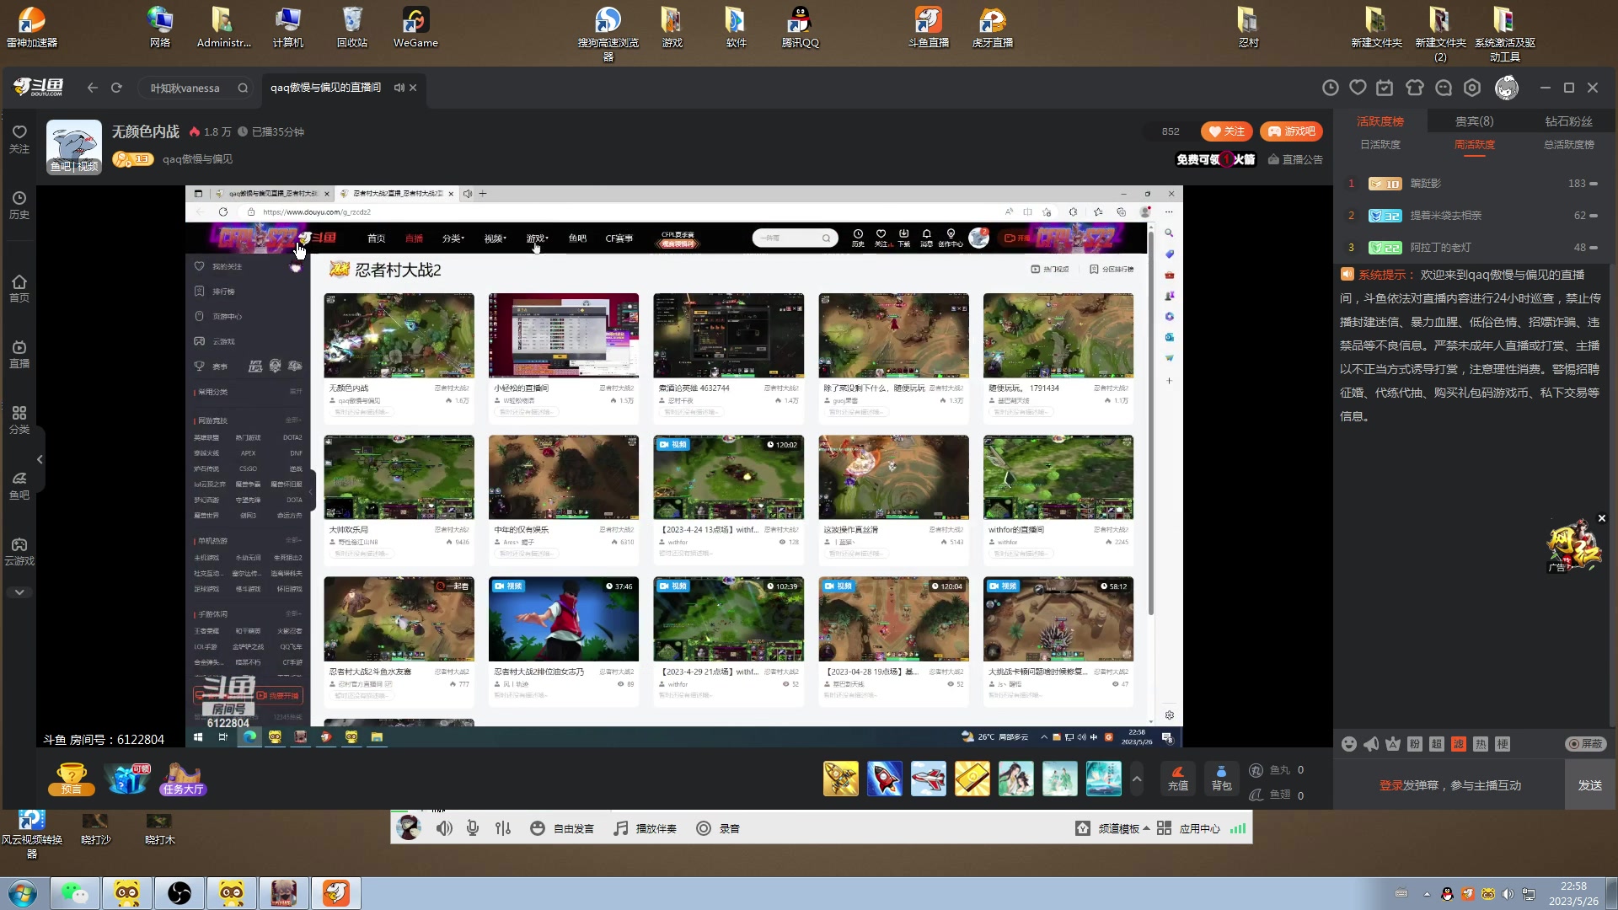The height and width of the screenshot is (910, 1618).
Task: Open 直播 live section in left sidebar
Action: point(19,354)
